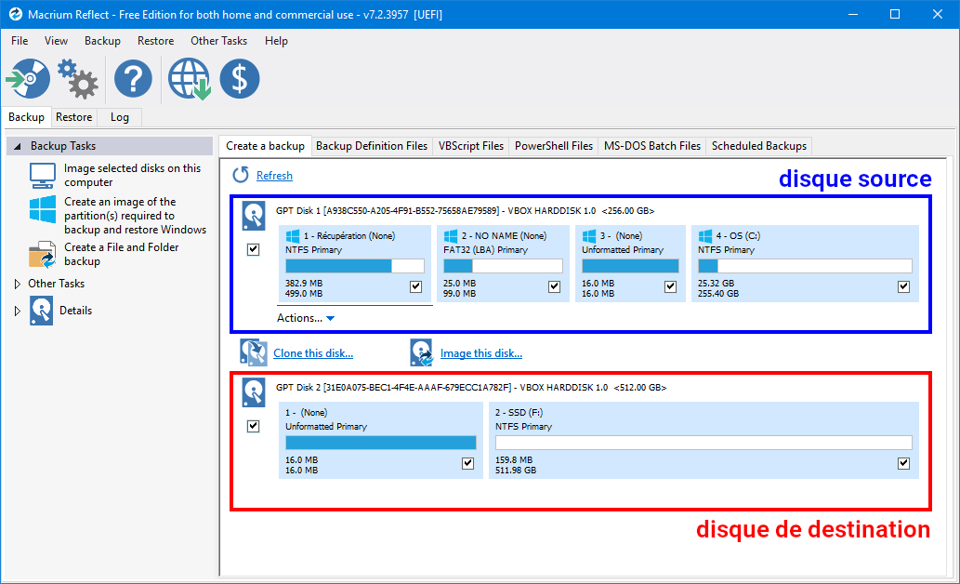Uncheck Disk 1 partition 3 Unformatted checkbox
Image resolution: width=960 pixels, height=584 pixels.
tap(670, 286)
